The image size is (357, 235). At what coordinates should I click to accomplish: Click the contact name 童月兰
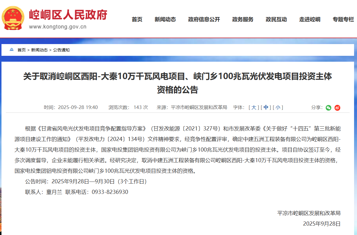[x=54, y=192]
